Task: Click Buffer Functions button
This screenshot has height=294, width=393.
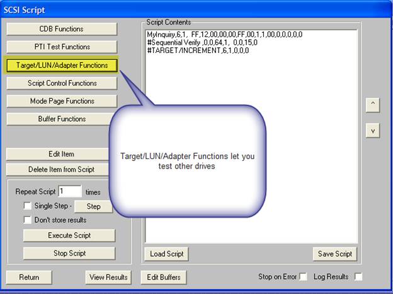Action: click(62, 119)
